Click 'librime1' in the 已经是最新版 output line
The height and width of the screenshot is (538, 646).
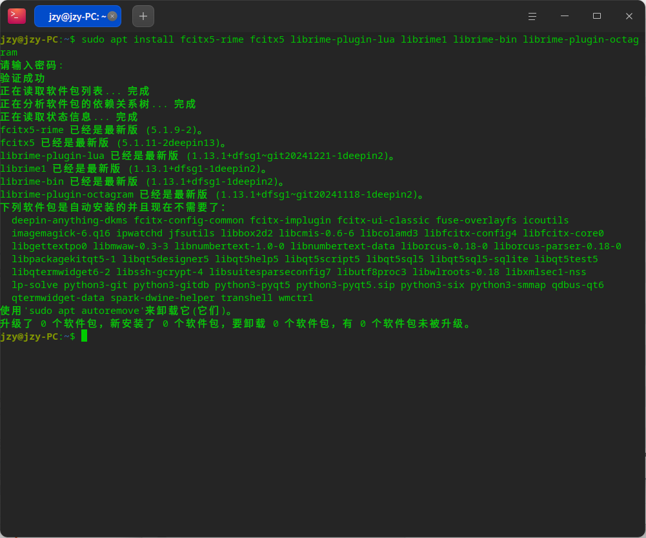point(23,169)
